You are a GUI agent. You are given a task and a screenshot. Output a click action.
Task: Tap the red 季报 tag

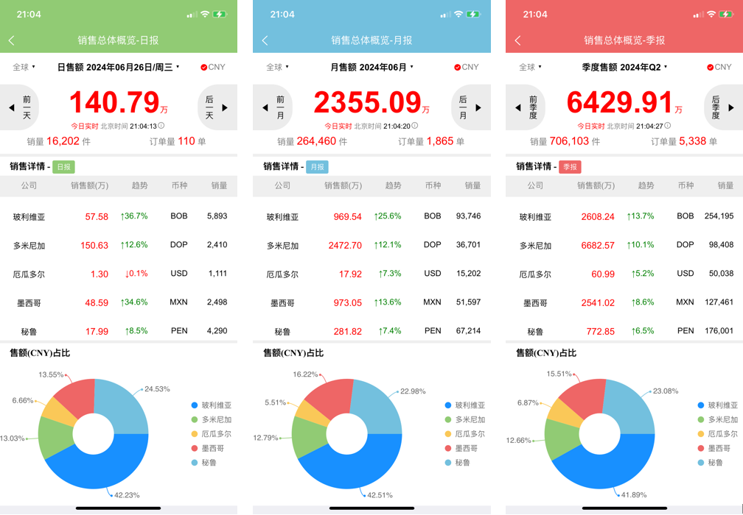570,166
